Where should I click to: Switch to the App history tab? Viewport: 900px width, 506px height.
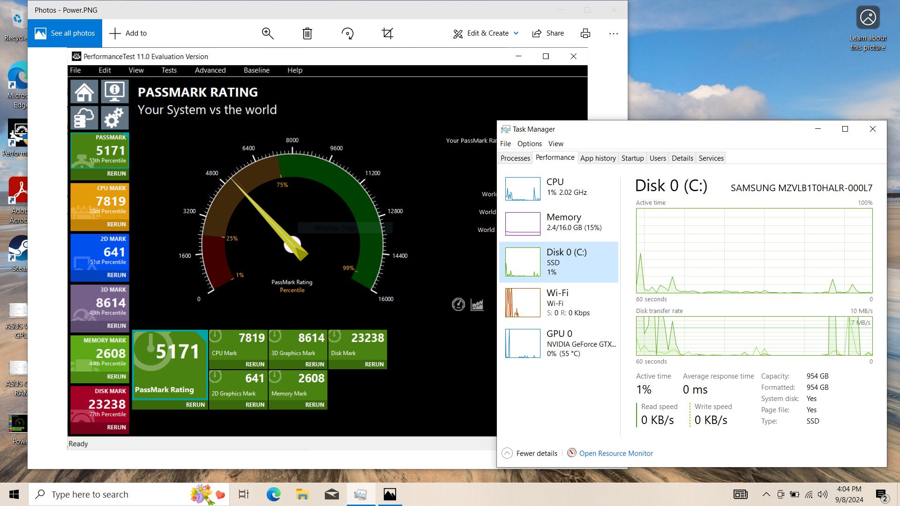(598, 158)
